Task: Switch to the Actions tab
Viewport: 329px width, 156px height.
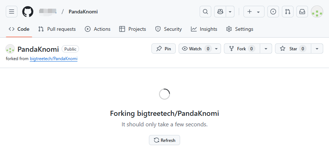Action: [x=98, y=29]
